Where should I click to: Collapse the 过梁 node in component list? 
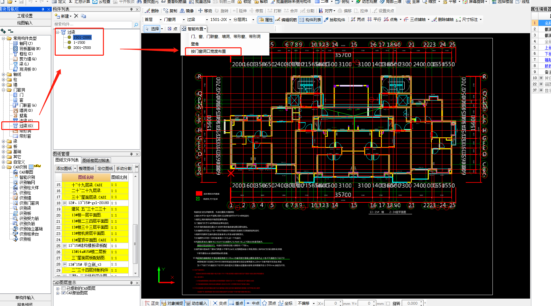click(x=58, y=32)
